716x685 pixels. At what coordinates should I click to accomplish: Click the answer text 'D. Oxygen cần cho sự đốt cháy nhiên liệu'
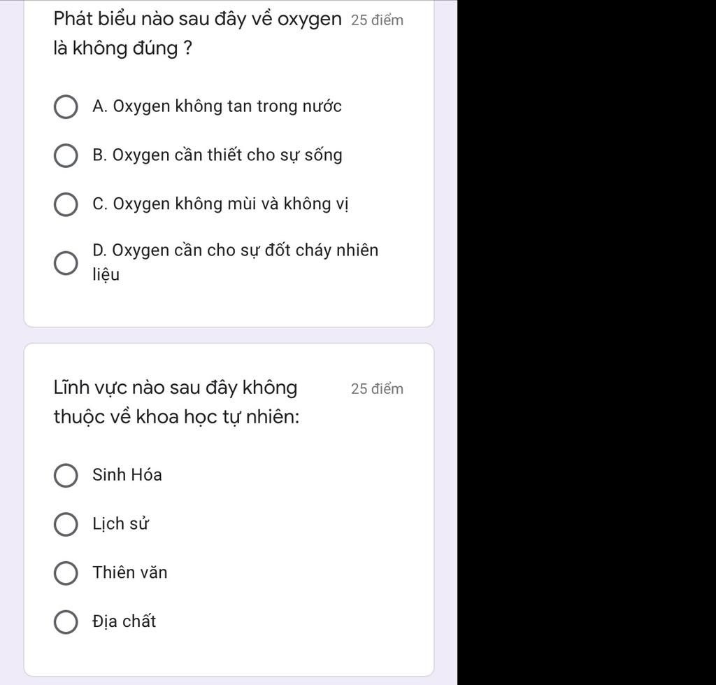click(235, 262)
